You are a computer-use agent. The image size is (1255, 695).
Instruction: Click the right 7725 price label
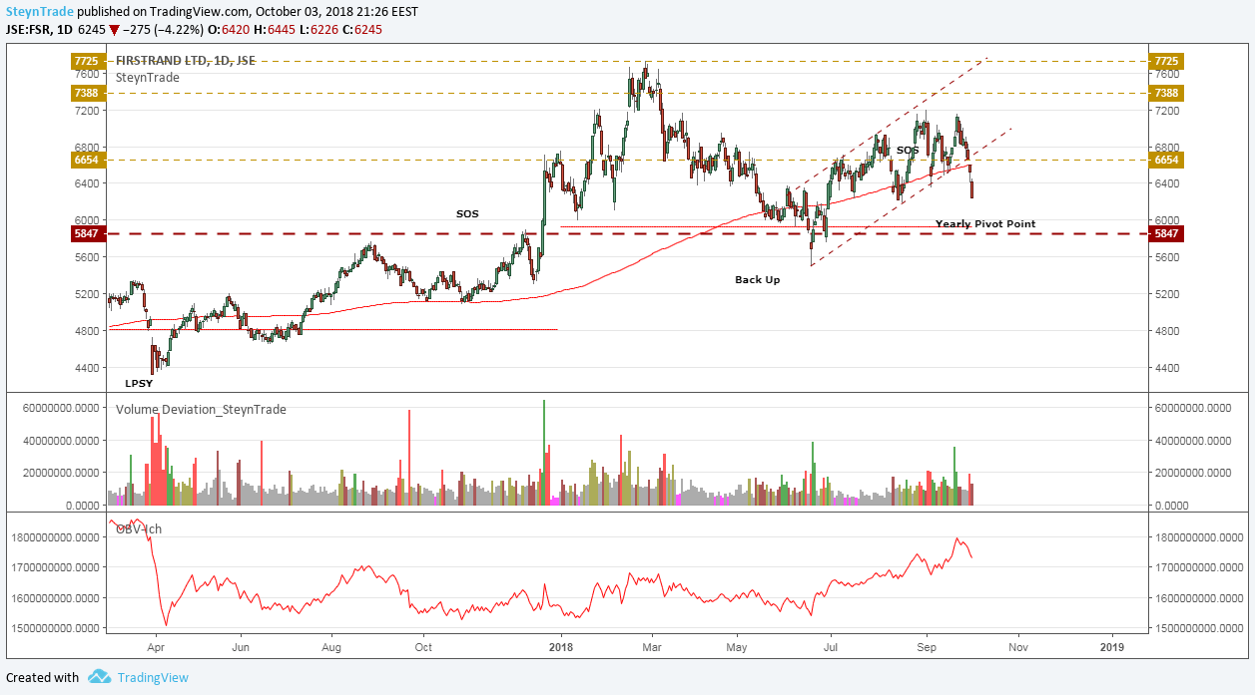[1166, 62]
